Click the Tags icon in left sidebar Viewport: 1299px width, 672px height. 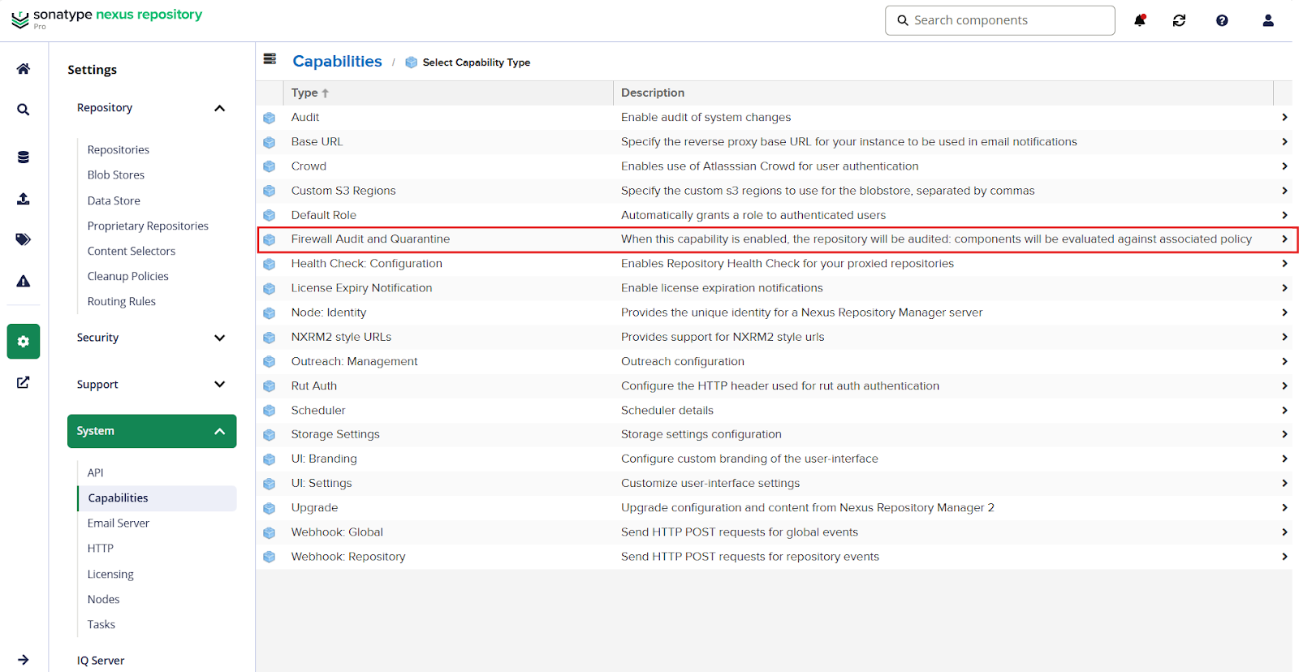coord(24,239)
